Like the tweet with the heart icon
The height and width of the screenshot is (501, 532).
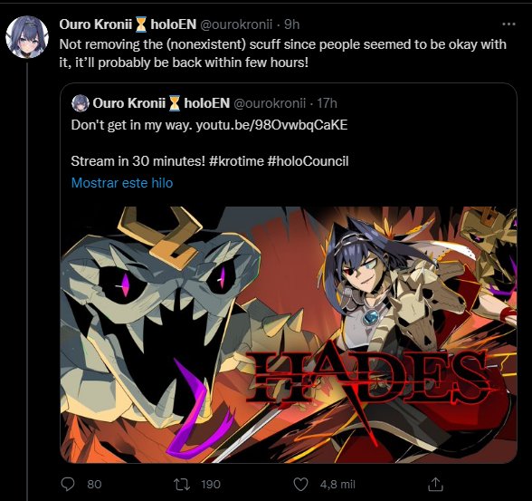pyautogui.click(x=300, y=485)
